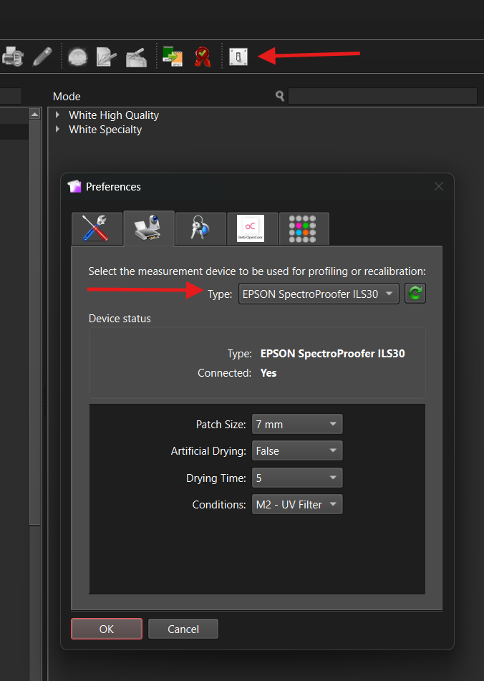
Task: Open the color dots grid tab
Action: (x=303, y=228)
